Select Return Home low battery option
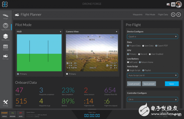 click(x=140, y=62)
